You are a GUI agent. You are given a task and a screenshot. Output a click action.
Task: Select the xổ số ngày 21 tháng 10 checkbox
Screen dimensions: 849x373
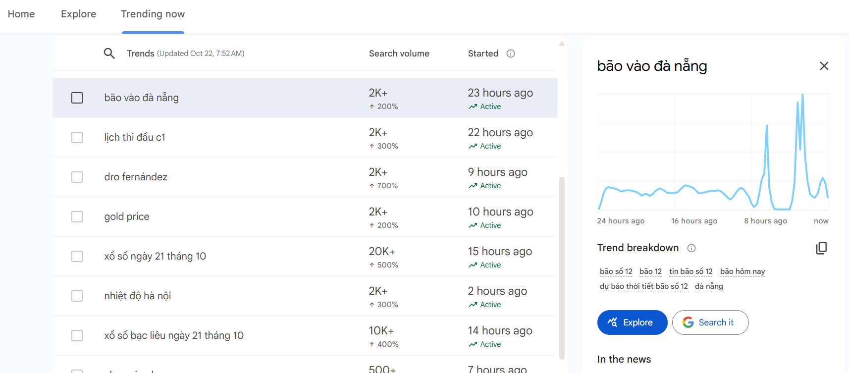point(77,257)
